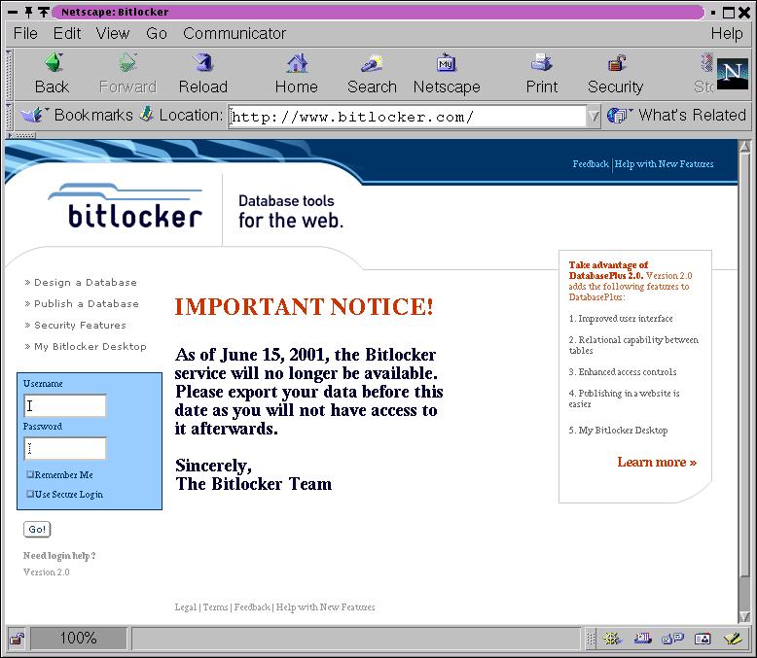
Task: Open the Security info icon
Action: click(x=617, y=63)
